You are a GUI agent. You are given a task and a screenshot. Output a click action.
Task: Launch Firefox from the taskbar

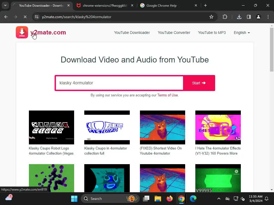(169, 199)
